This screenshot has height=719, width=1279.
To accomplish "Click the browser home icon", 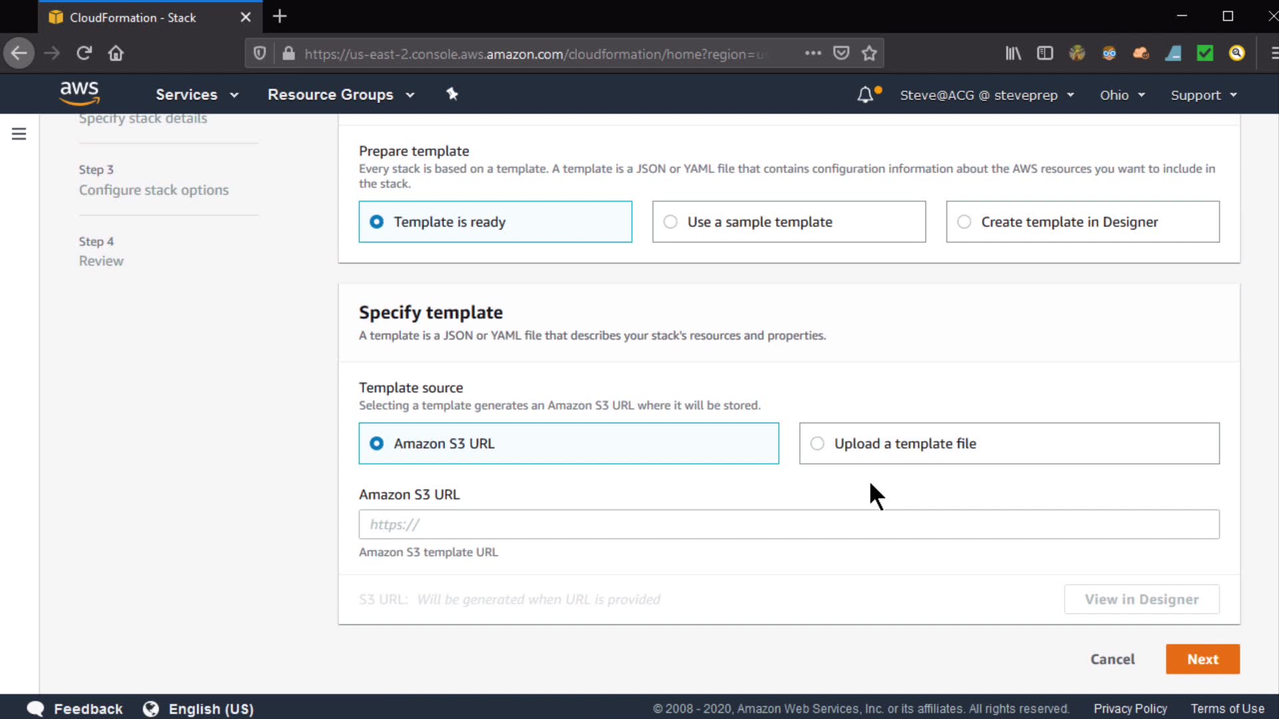I will 116,53.
